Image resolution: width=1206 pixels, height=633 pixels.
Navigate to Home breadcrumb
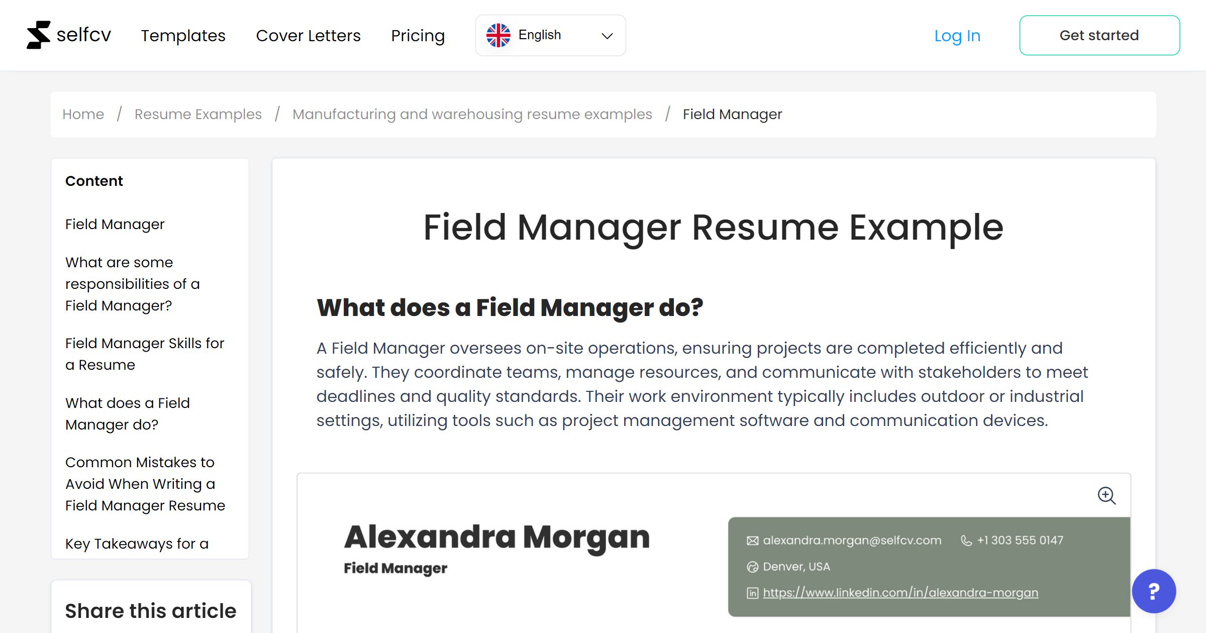[x=83, y=114]
